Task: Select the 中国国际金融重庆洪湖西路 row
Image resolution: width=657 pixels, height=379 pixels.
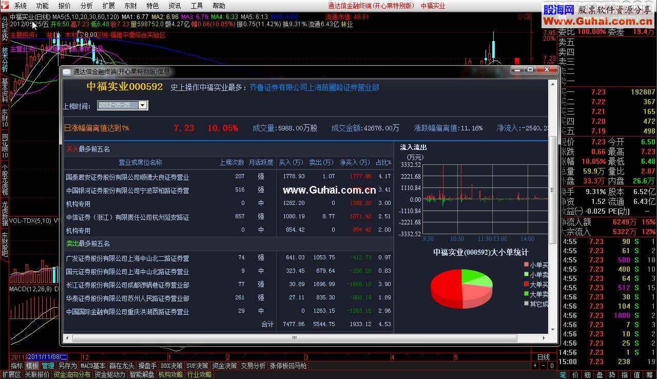Action: coord(228,311)
